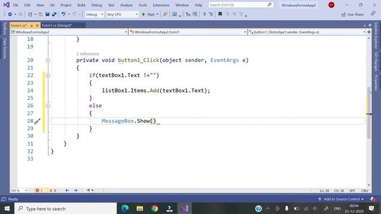The height and width of the screenshot is (214, 381).
Task: Click Add to Source Control in status bar
Action: [x=342, y=199]
